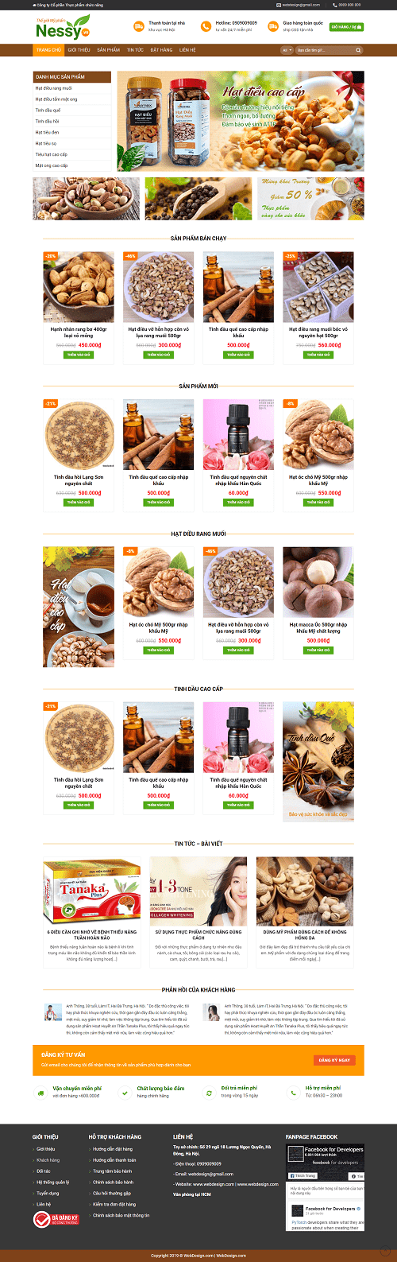Open the Tanaka Plus article thumbnail
The image size is (397, 1262).
click(x=91, y=891)
